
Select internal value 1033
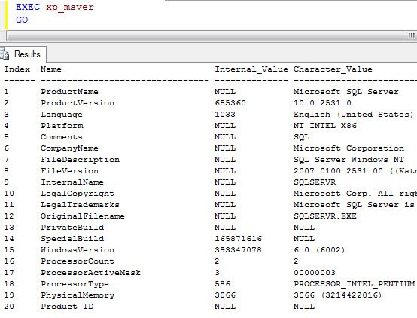pyautogui.click(x=225, y=115)
